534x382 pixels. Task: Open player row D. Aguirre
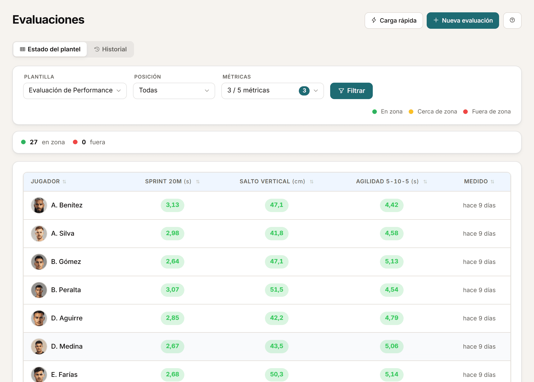[x=267, y=318]
